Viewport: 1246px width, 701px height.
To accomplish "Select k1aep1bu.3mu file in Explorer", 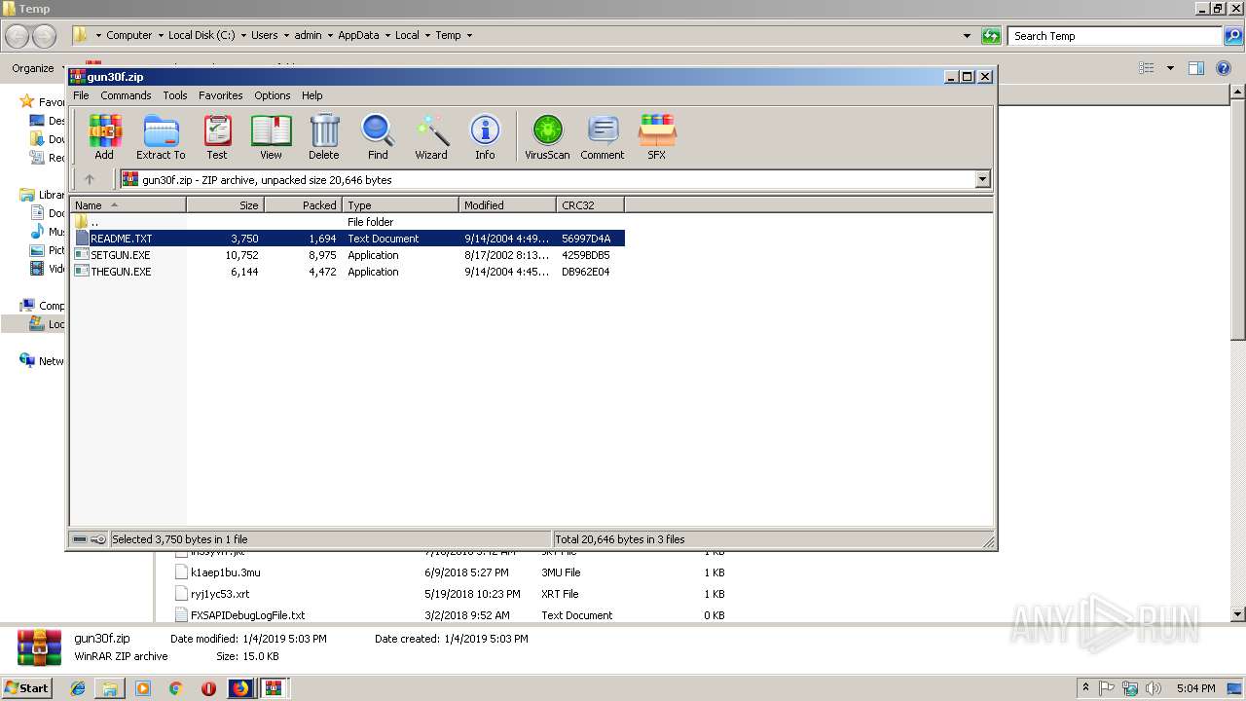I will [225, 572].
